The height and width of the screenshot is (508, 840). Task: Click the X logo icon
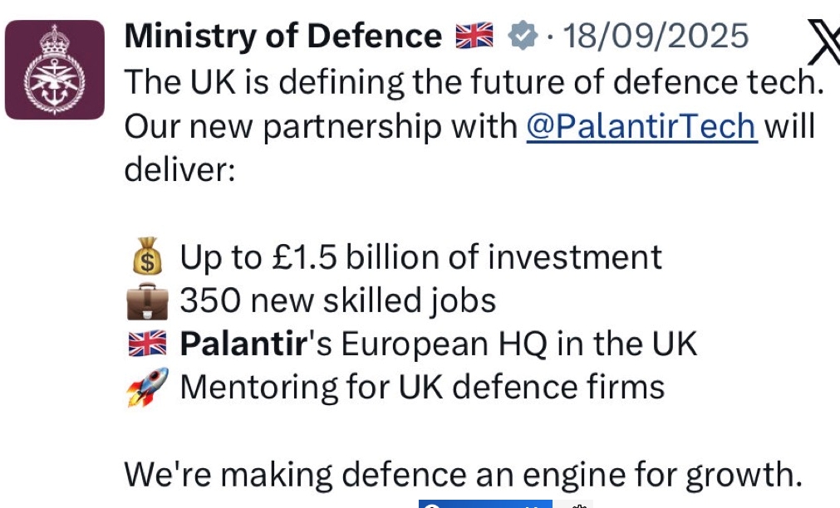pos(822,43)
